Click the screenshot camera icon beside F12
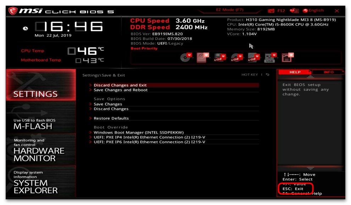This screenshot has height=205, width=351. click(x=271, y=11)
